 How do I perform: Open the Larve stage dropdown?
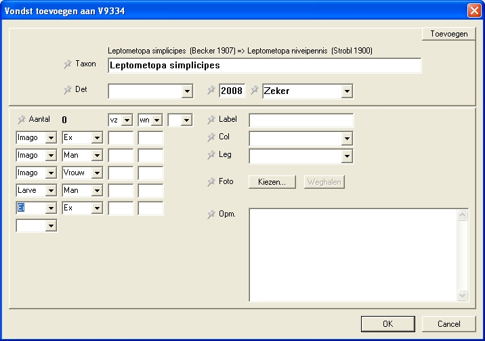click(51, 191)
